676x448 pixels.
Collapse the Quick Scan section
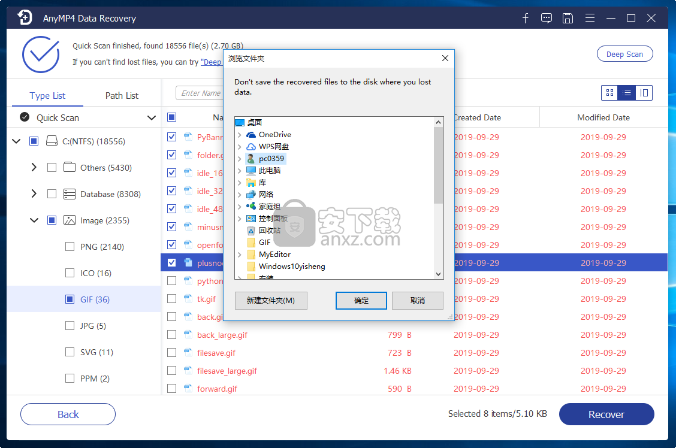(152, 117)
